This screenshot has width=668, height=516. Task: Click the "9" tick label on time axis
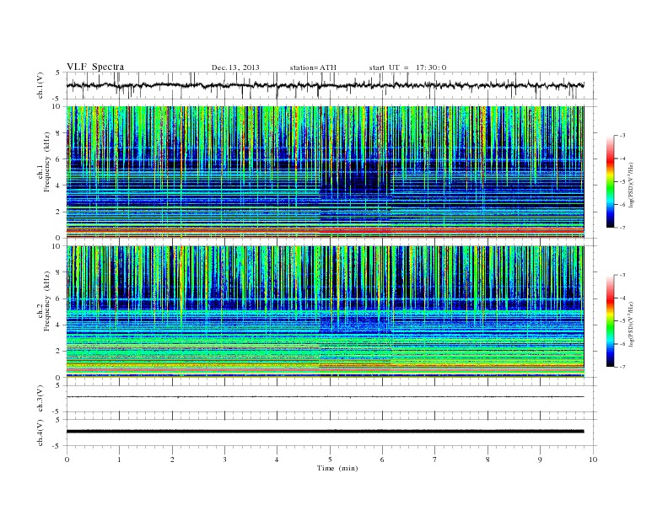(540, 460)
